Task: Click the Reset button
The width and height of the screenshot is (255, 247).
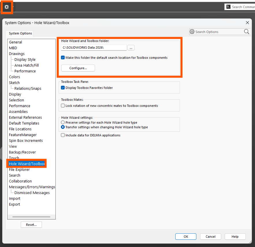Action: point(31,224)
